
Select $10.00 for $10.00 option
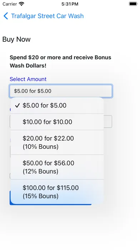point(57,122)
